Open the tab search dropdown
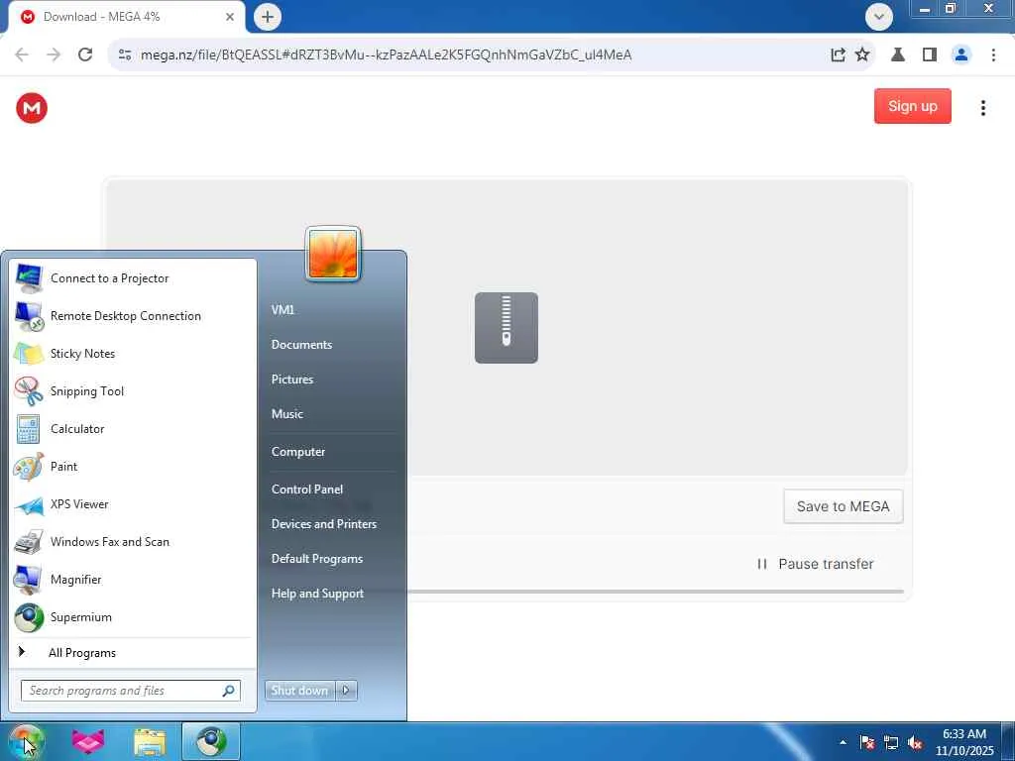Image resolution: width=1015 pixels, height=761 pixels. [x=878, y=17]
